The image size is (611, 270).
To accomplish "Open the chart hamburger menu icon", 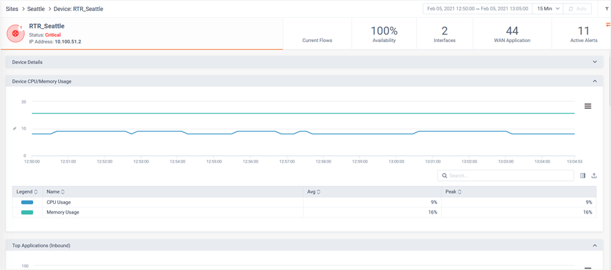I will pyautogui.click(x=588, y=106).
